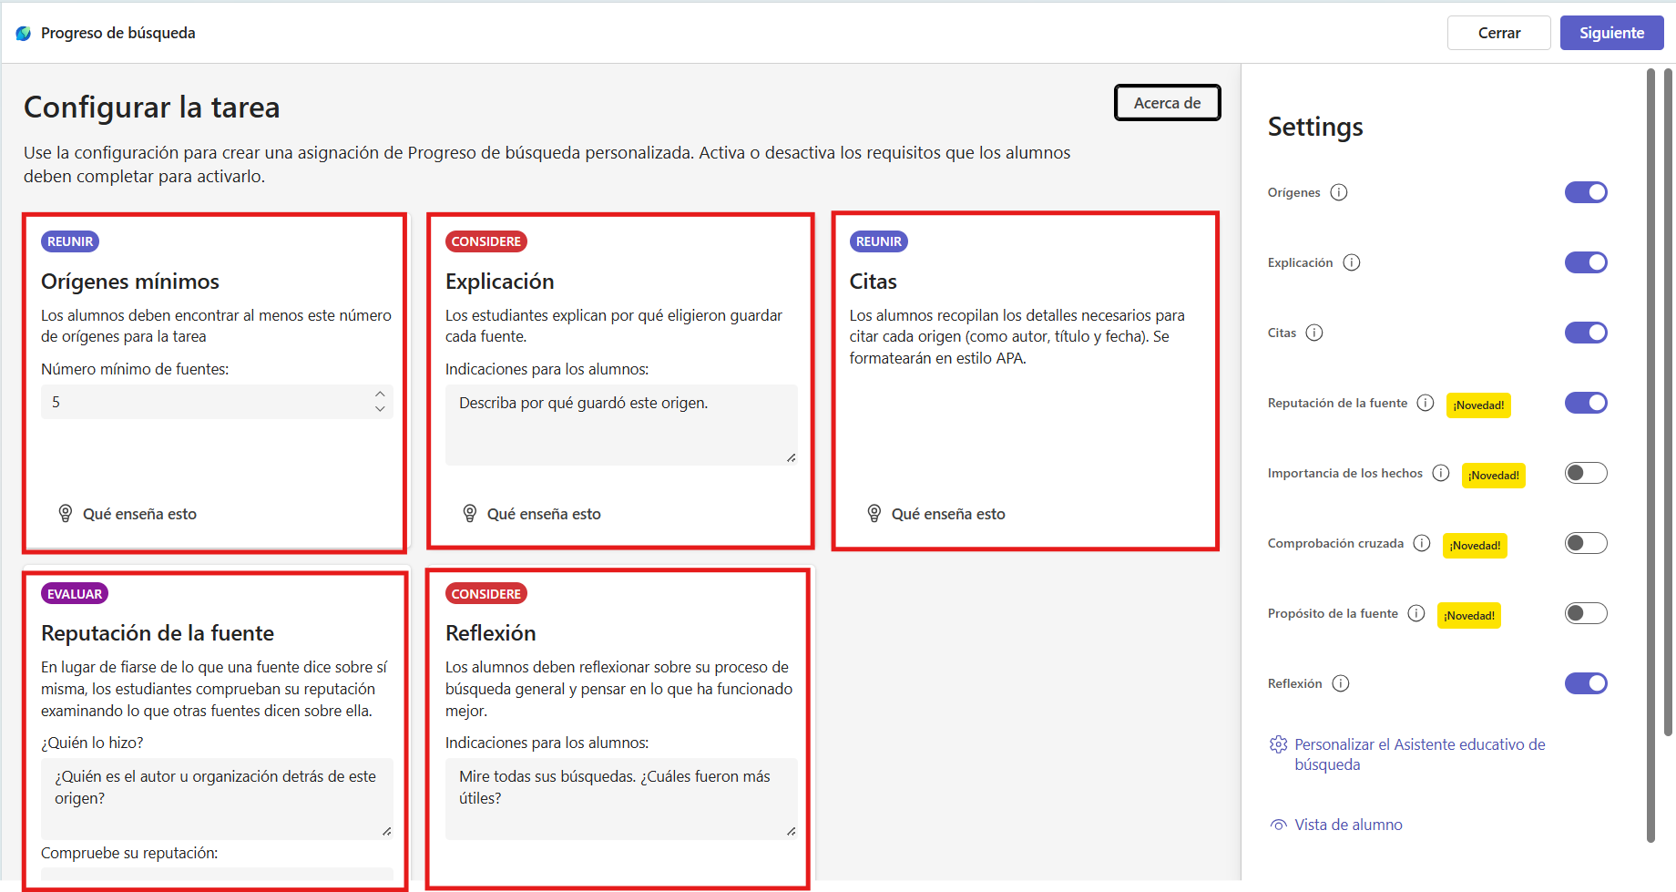Click Reflexión card title
The width and height of the screenshot is (1676, 892).
(490, 633)
